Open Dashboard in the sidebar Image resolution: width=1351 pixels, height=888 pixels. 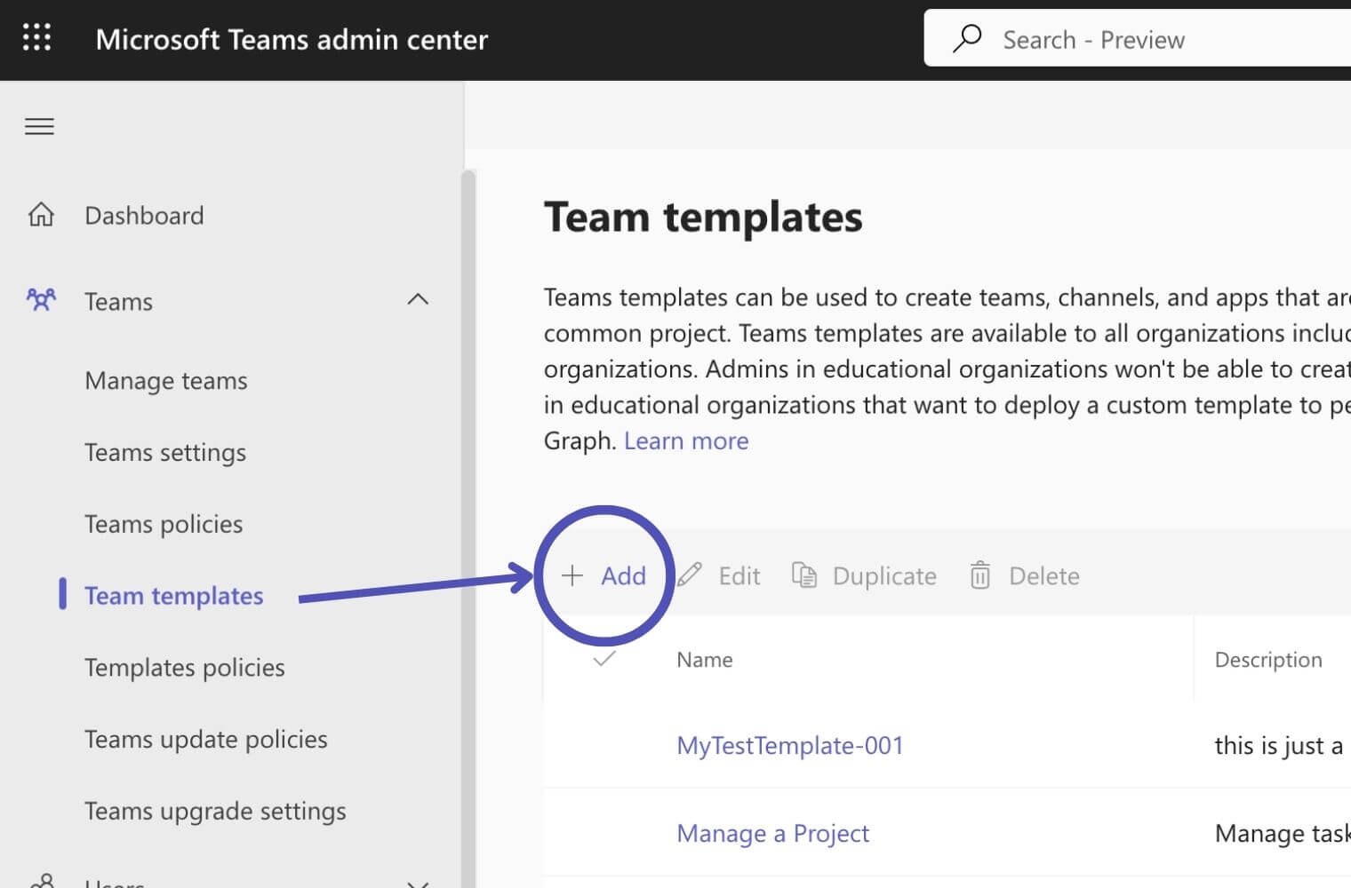point(144,215)
